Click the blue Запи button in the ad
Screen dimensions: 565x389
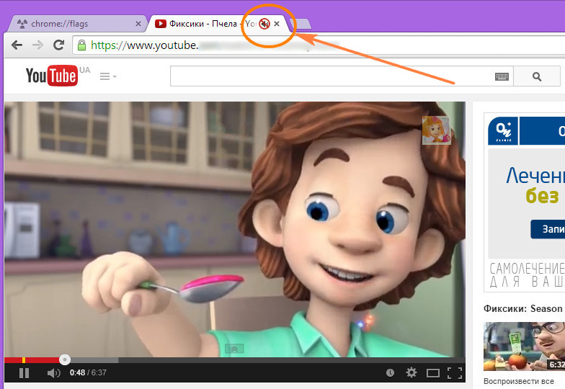pos(548,229)
